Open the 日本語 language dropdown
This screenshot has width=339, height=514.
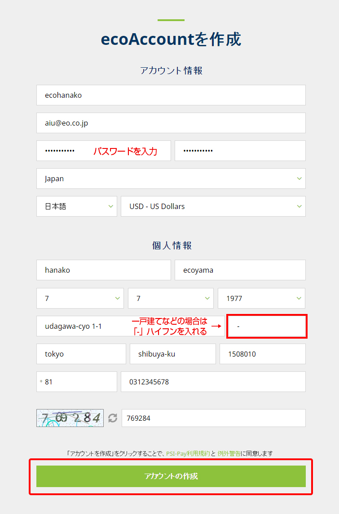tap(77, 206)
